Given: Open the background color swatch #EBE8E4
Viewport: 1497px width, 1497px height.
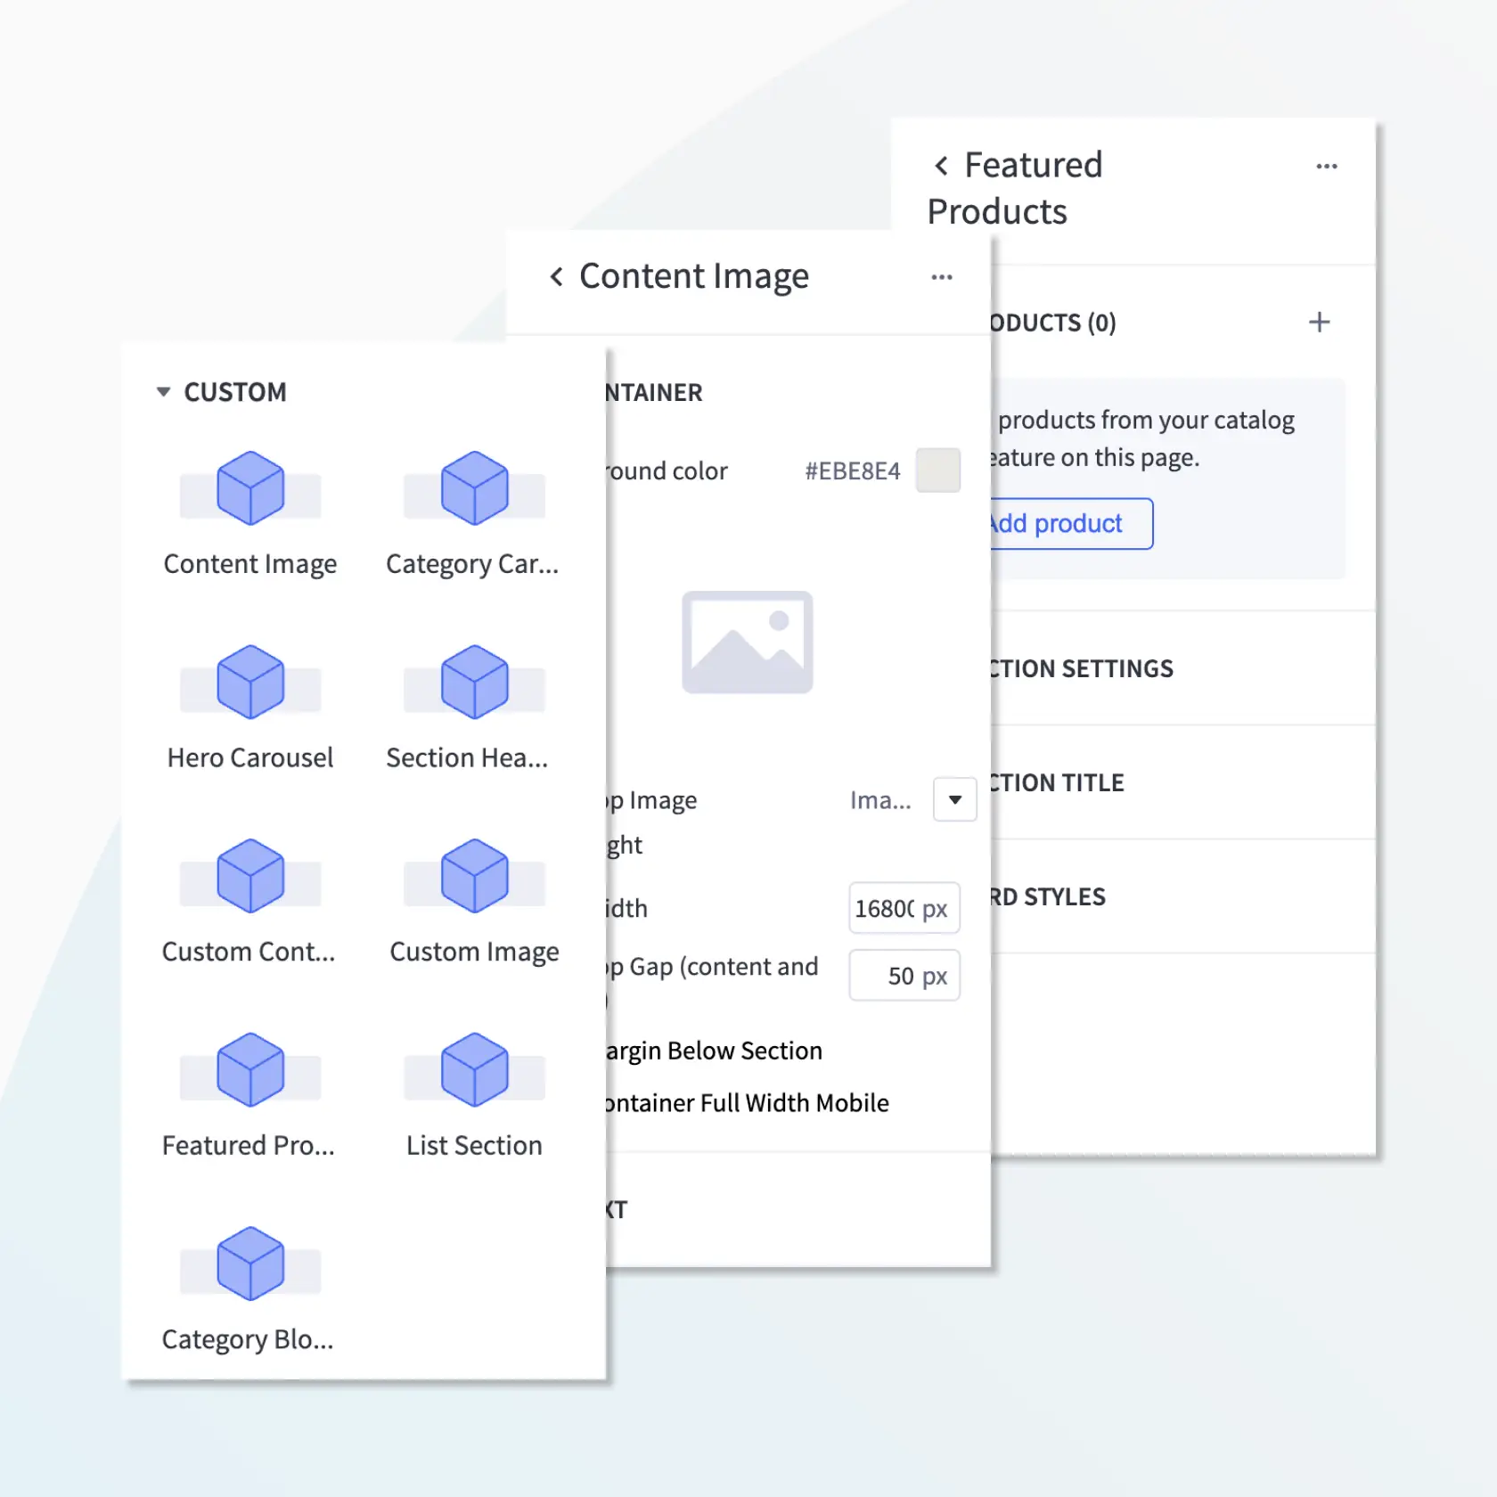Looking at the screenshot, I should pos(938,470).
